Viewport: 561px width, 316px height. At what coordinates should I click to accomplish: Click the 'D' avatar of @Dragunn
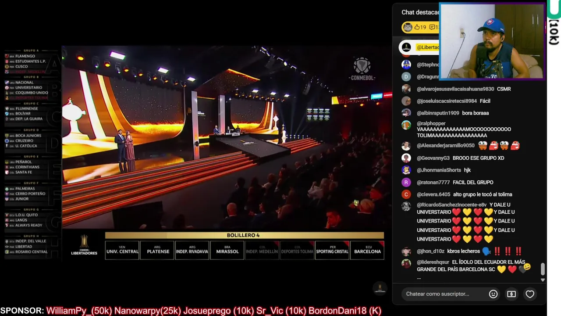tap(406, 77)
